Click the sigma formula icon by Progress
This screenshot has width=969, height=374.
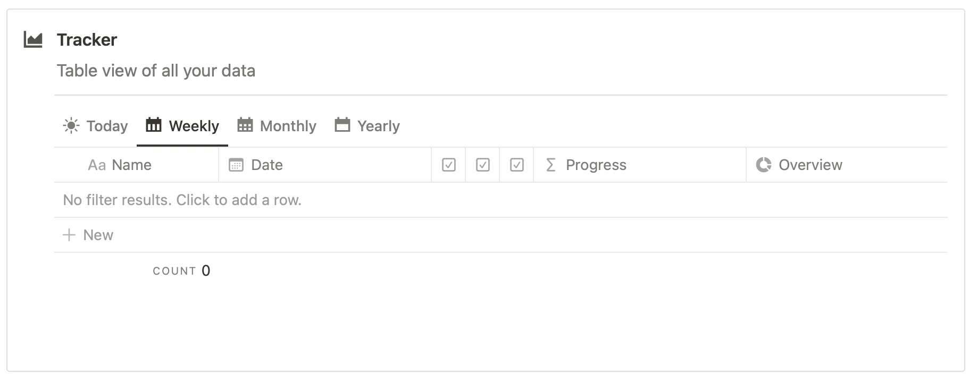(551, 165)
